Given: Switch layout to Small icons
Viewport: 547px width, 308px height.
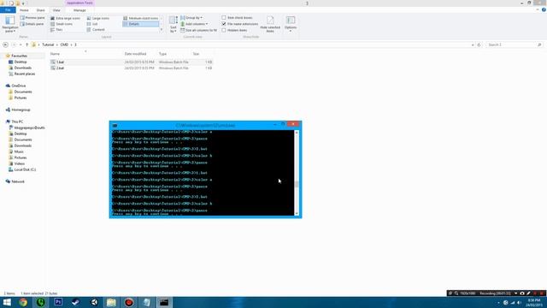Looking at the screenshot, I should [62, 24].
